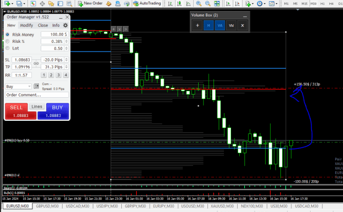
Task: Zoom out on the chart
Action: pos(208,3)
